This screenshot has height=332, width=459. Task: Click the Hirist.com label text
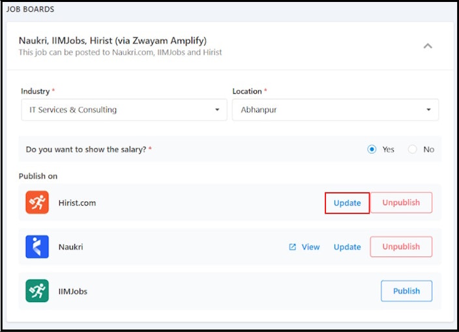coord(77,203)
